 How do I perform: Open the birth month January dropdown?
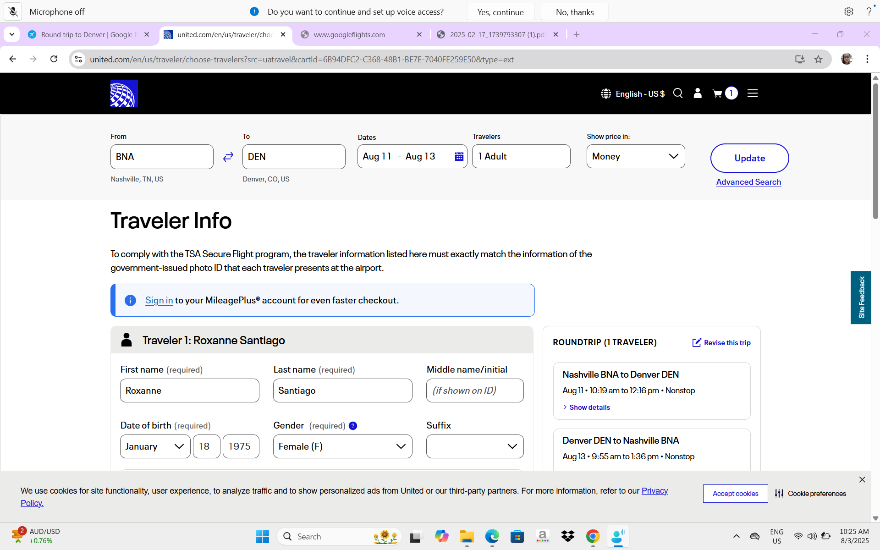(x=155, y=446)
